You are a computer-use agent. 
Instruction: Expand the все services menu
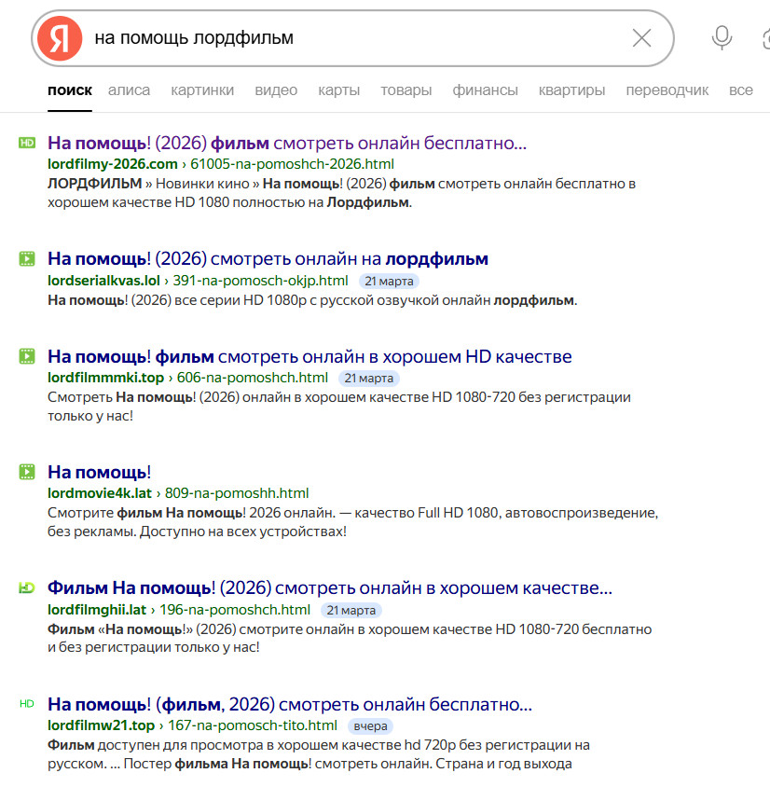point(741,90)
